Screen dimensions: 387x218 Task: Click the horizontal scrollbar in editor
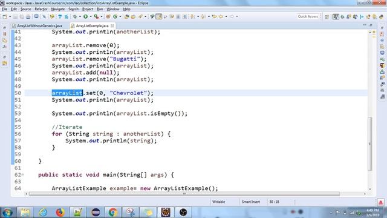click(x=184, y=194)
